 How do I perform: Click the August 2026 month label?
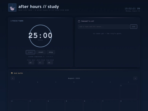click(x=74, y=78)
